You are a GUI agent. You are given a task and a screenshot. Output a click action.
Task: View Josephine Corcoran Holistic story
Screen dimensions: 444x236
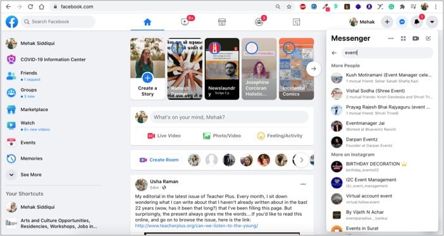click(x=259, y=69)
